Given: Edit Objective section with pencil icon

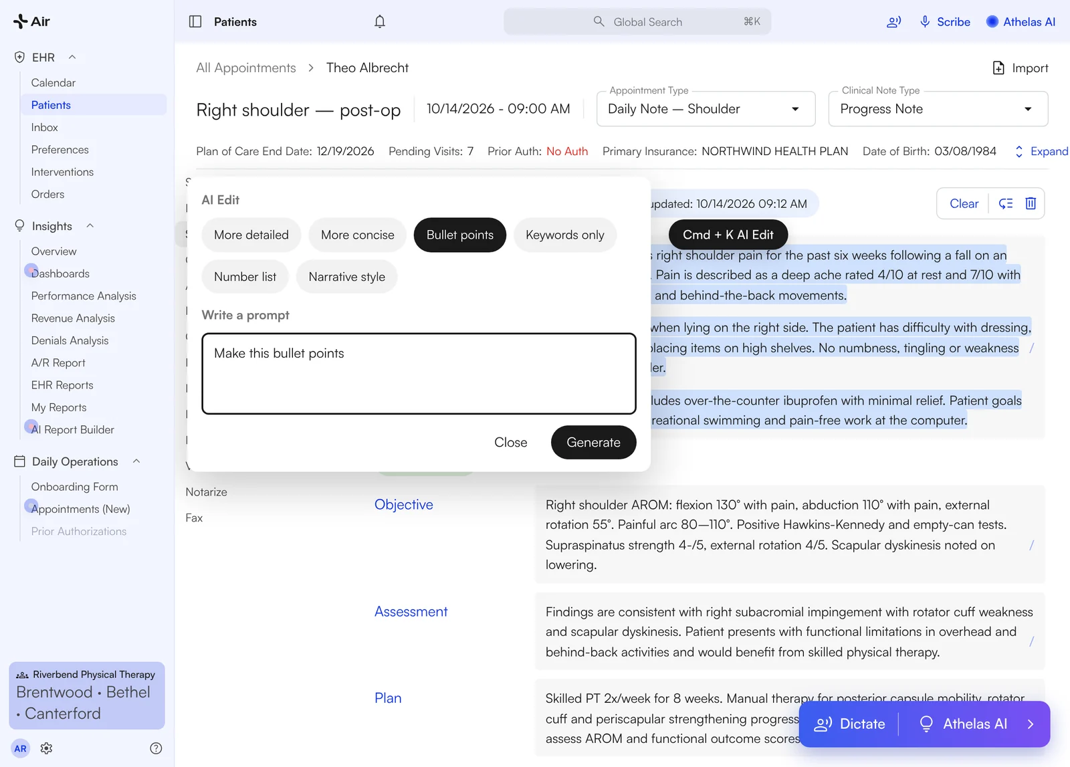Looking at the screenshot, I should tap(1031, 545).
